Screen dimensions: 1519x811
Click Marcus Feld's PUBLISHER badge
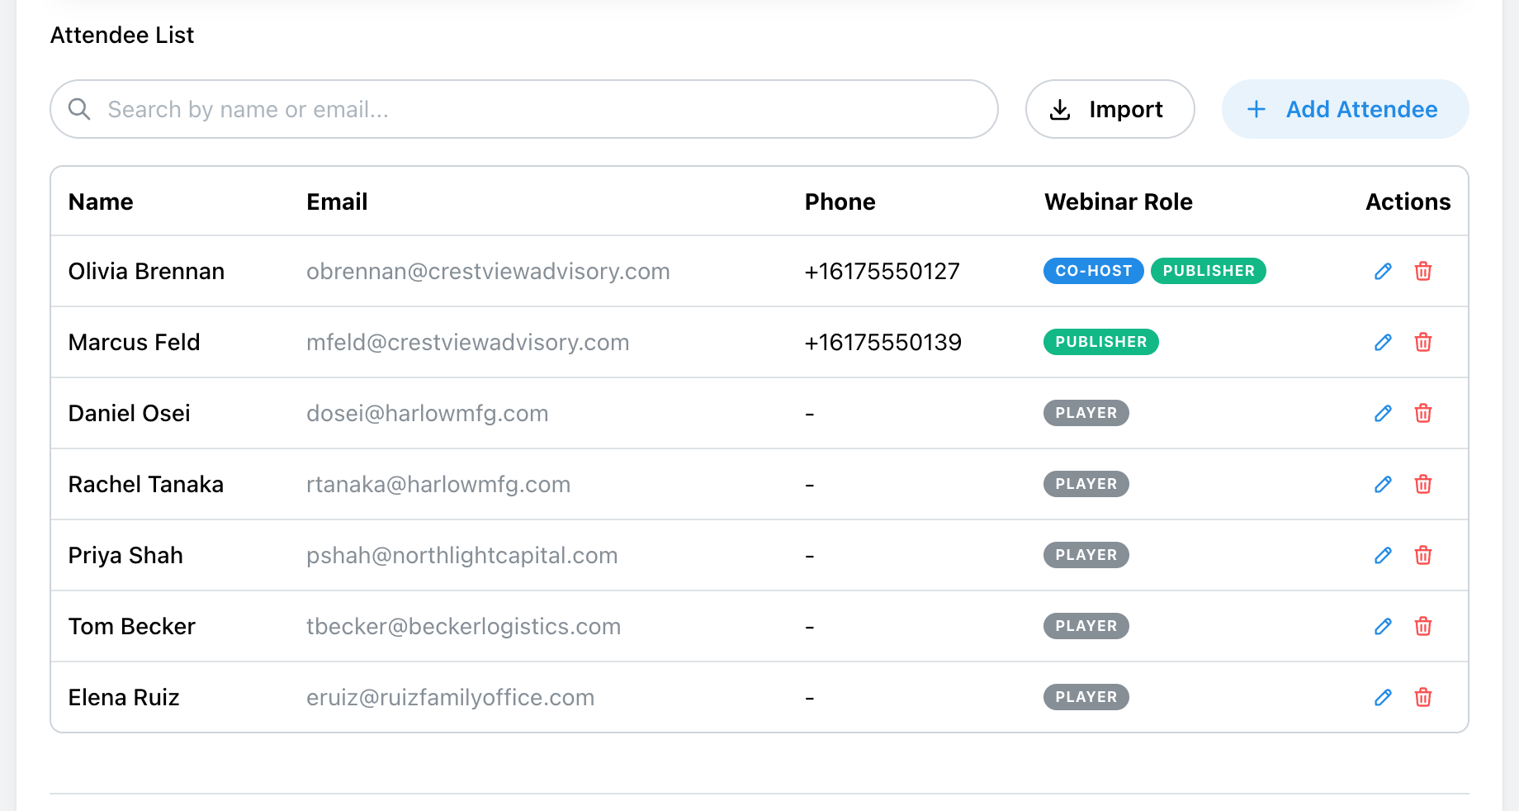pos(1101,342)
